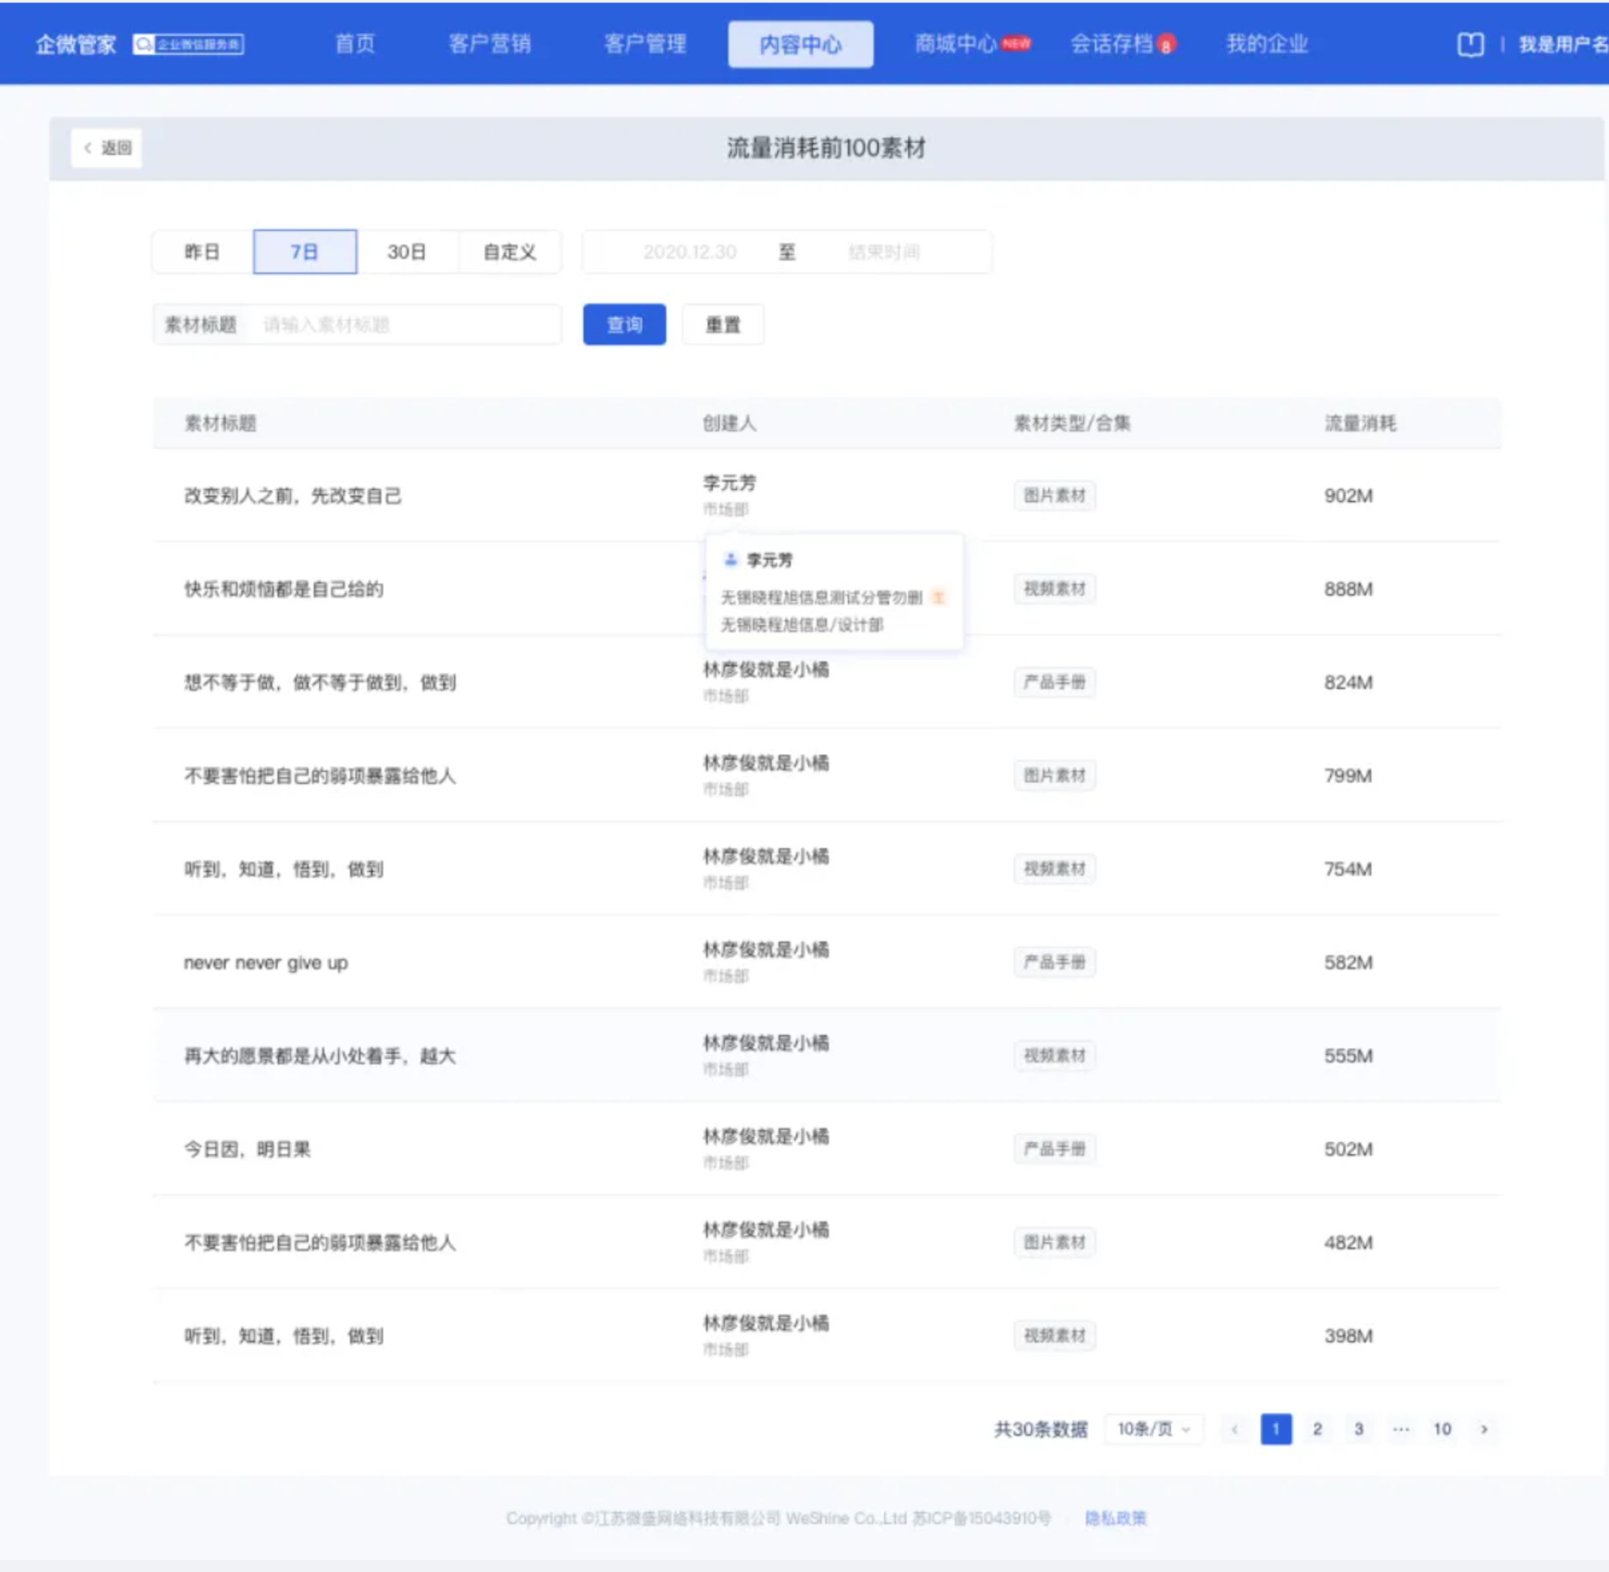Go to page 10
The height and width of the screenshot is (1572, 1609).
[1441, 1429]
